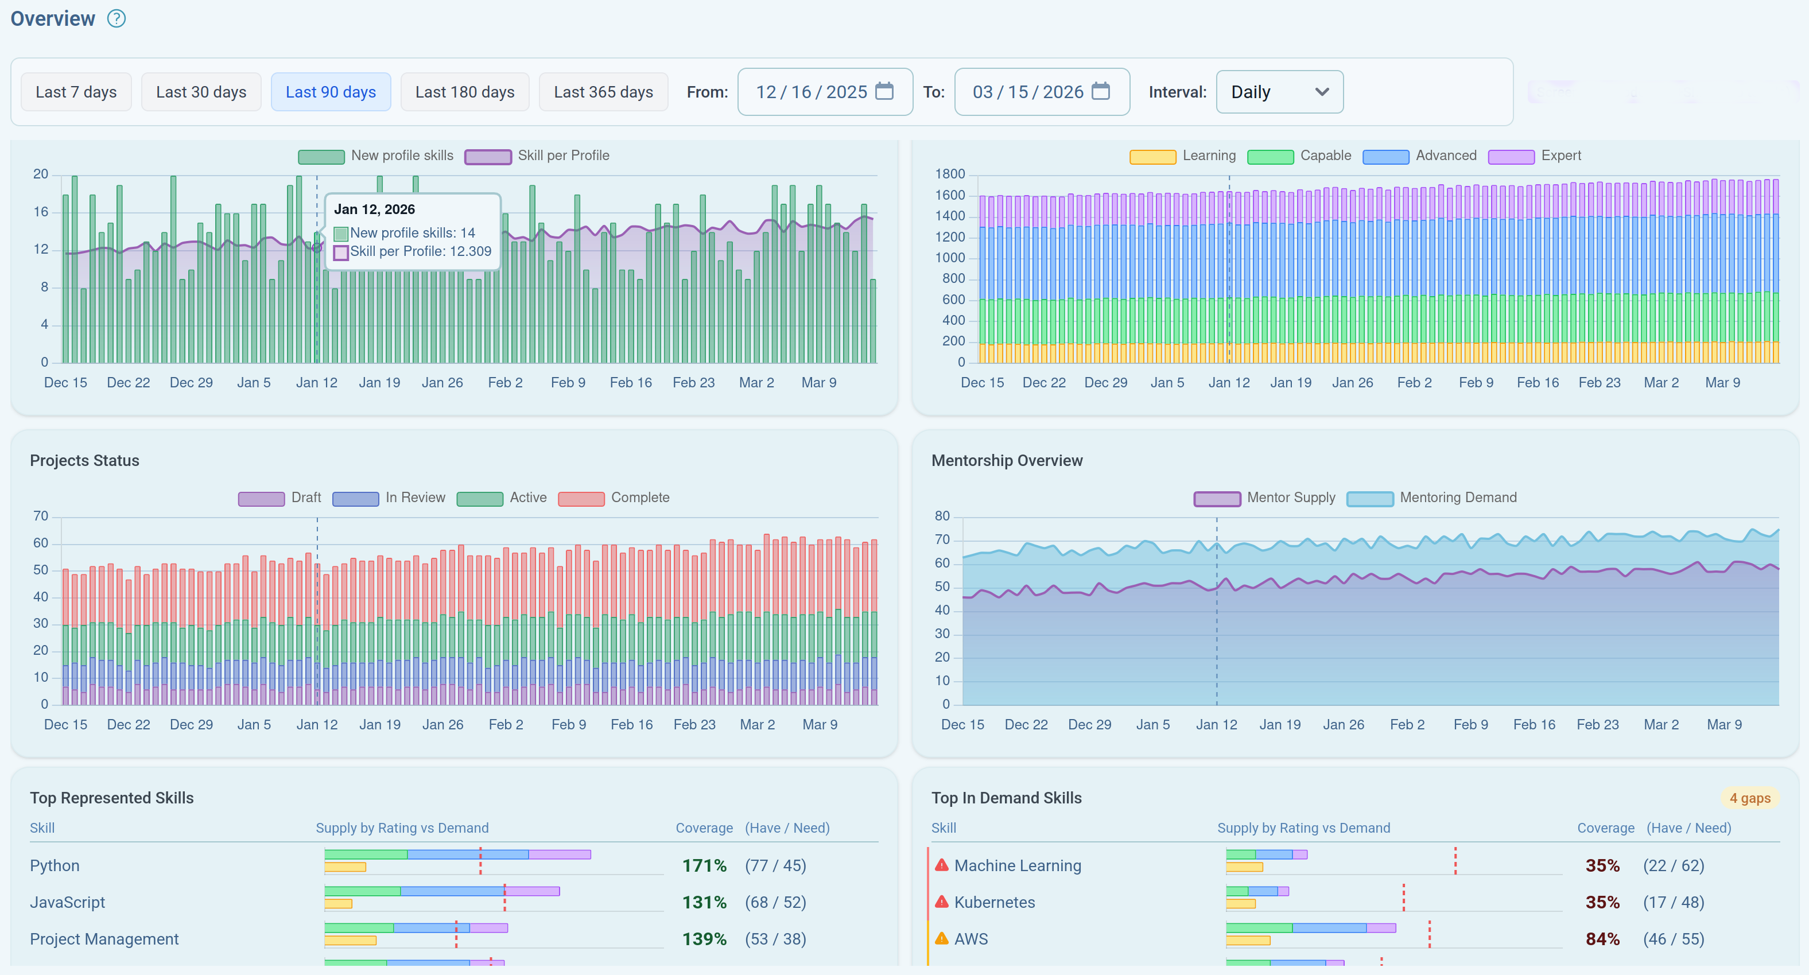
Task: Click the yellow warning icon beside AWS
Action: (x=942, y=938)
